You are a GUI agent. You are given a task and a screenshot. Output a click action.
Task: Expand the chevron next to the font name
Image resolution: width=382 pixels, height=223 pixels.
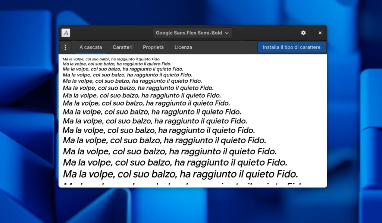point(227,33)
